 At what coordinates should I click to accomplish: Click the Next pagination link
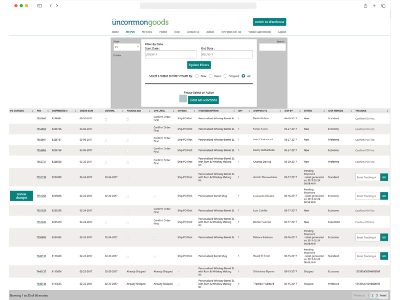click(383, 295)
